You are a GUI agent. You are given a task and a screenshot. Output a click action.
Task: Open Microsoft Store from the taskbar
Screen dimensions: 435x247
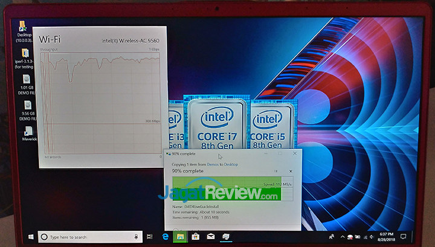tap(195, 236)
